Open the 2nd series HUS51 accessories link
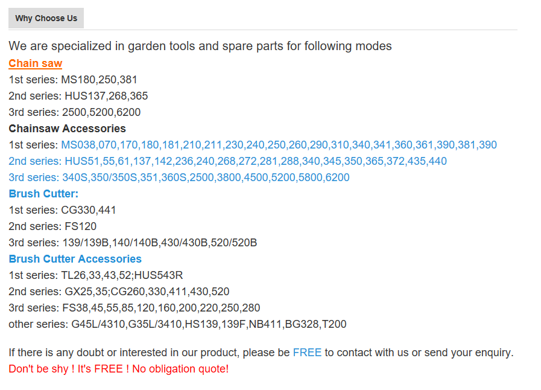This screenshot has width=541, height=390. click(x=228, y=161)
